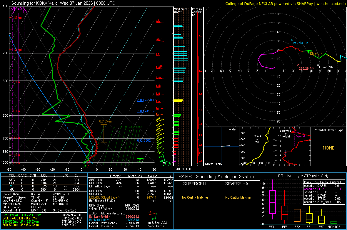Click the Storm Slinky panel label
Viewport: 347px width, 230px height.
pyautogui.click(x=213, y=164)
